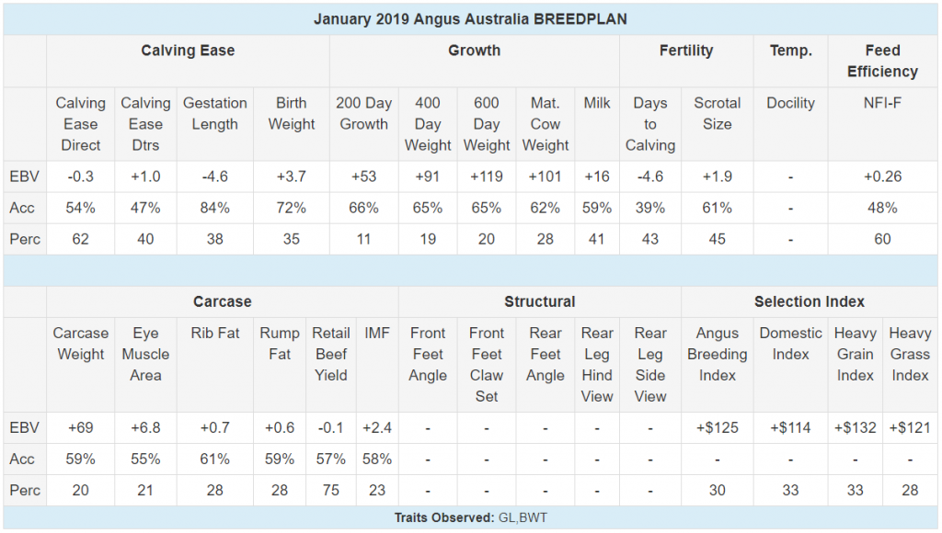Click the Birth Weight EBV value +3.7
This screenshot has width=942, height=533.
coord(291,176)
